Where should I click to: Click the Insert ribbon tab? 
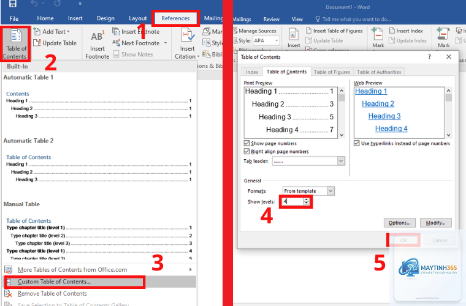[75, 18]
